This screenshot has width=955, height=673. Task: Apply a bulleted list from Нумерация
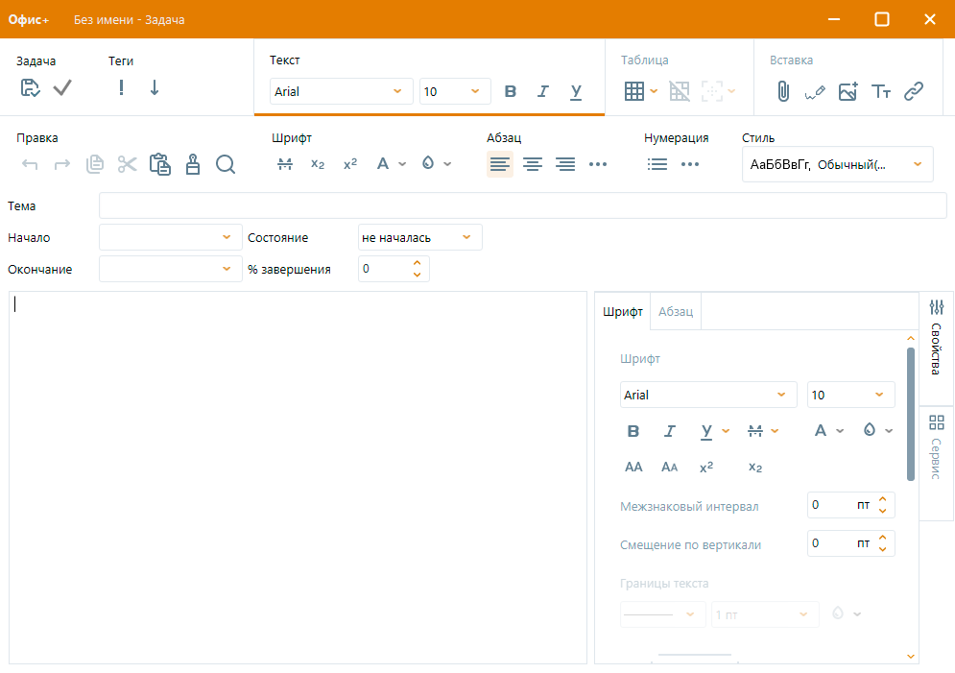[x=657, y=164]
